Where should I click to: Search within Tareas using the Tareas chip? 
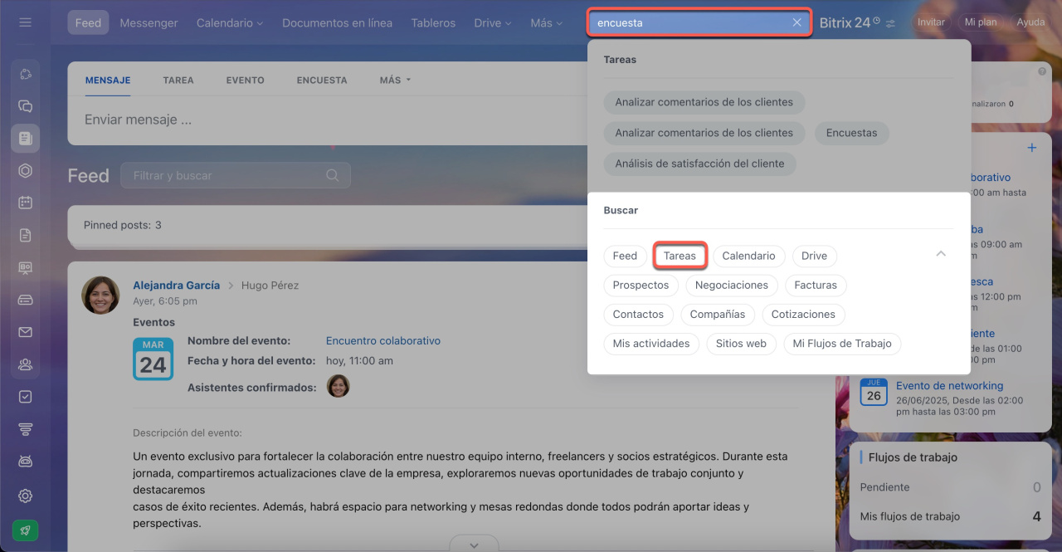[x=680, y=256]
